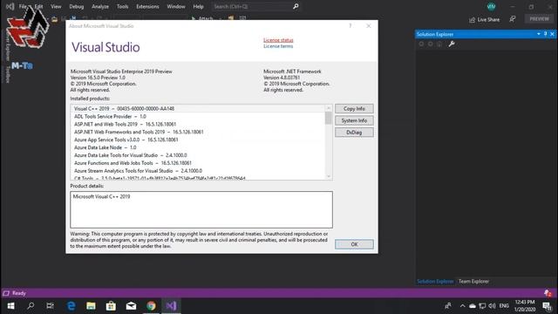Click OK in the About dialog
This screenshot has width=558, height=314.
[x=354, y=244]
